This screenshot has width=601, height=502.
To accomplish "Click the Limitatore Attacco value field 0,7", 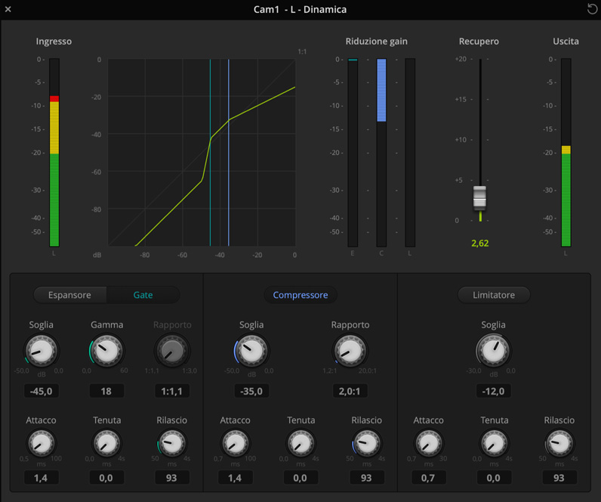I will click(429, 478).
